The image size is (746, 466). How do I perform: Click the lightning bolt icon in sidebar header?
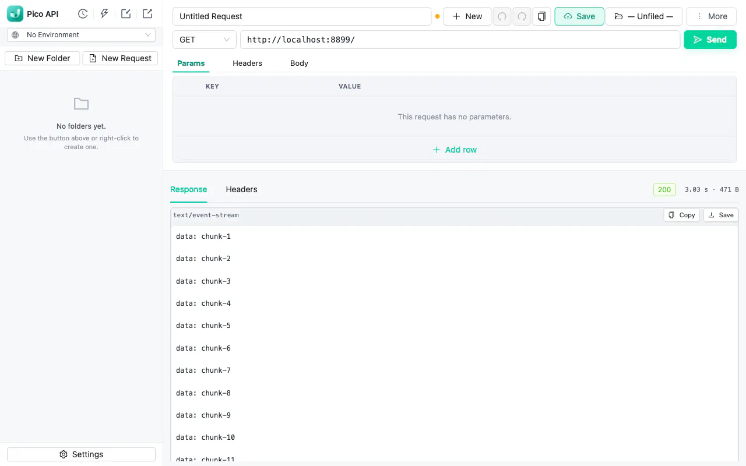point(104,14)
